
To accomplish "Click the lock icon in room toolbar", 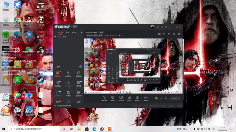I will 164,34.
